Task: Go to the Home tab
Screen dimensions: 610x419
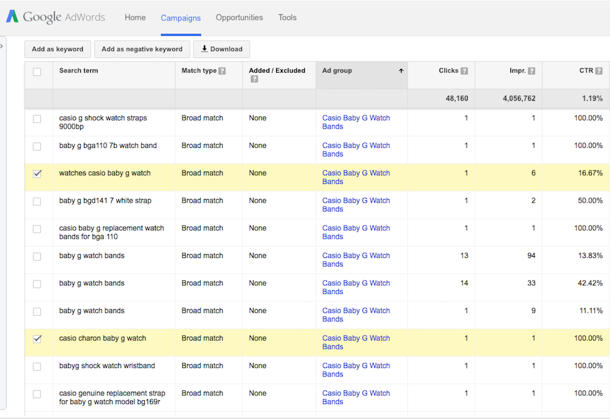Action: pos(135,17)
